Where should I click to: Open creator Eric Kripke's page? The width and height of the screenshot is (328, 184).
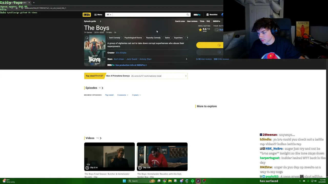point(121,53)
